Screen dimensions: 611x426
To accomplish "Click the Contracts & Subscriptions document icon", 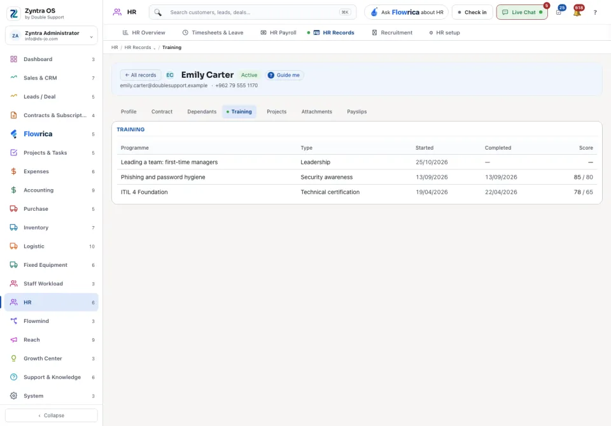I will 13,115.
